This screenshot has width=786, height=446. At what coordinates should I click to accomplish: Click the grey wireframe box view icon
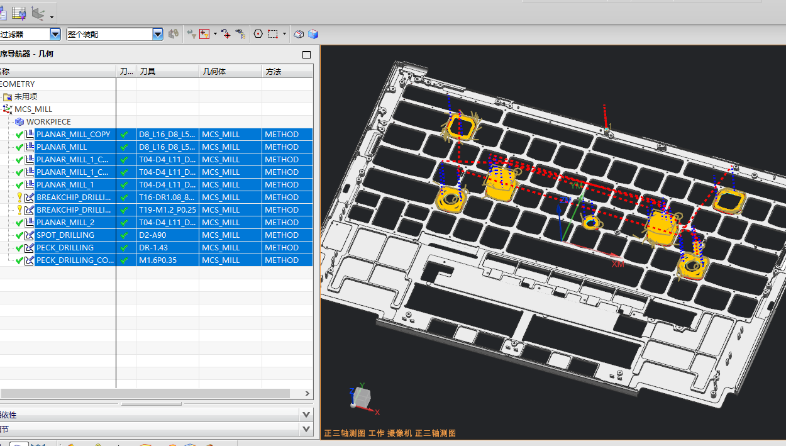[299, 34]
